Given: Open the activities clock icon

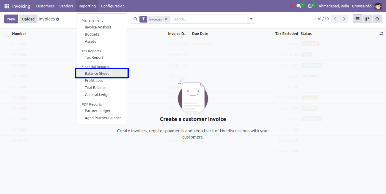Looking at the screenshot, I should (x=310, y=6).
